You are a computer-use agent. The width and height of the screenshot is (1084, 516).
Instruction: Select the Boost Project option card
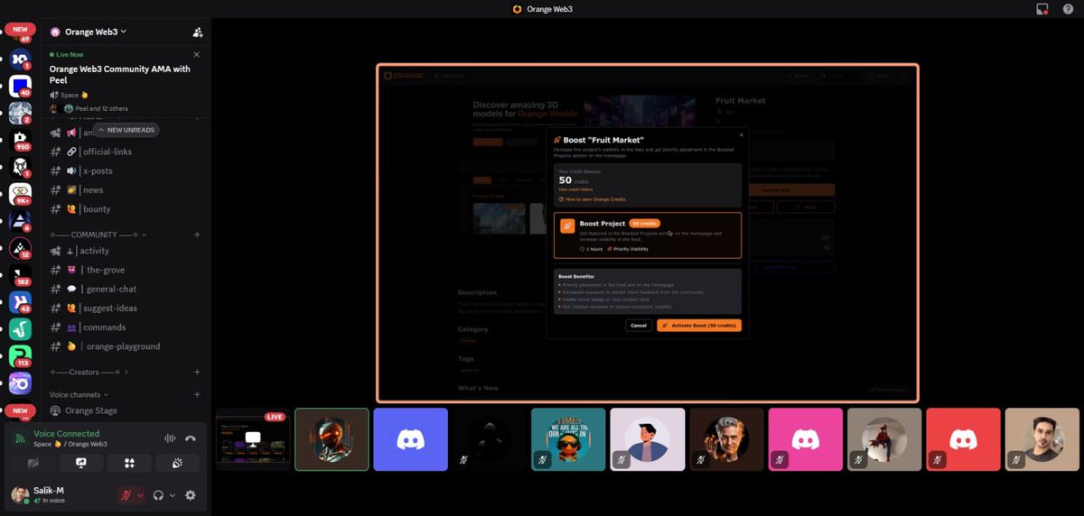pyautogui.click(x=648, y=235)
